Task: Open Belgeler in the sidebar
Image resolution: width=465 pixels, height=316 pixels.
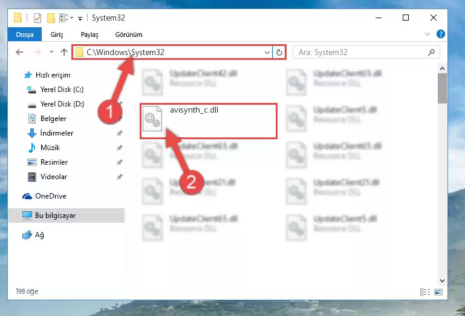Action: point(53,119)
